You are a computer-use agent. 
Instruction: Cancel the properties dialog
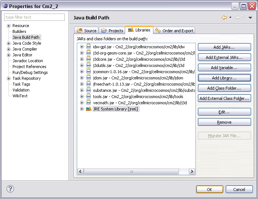(239, 189)
